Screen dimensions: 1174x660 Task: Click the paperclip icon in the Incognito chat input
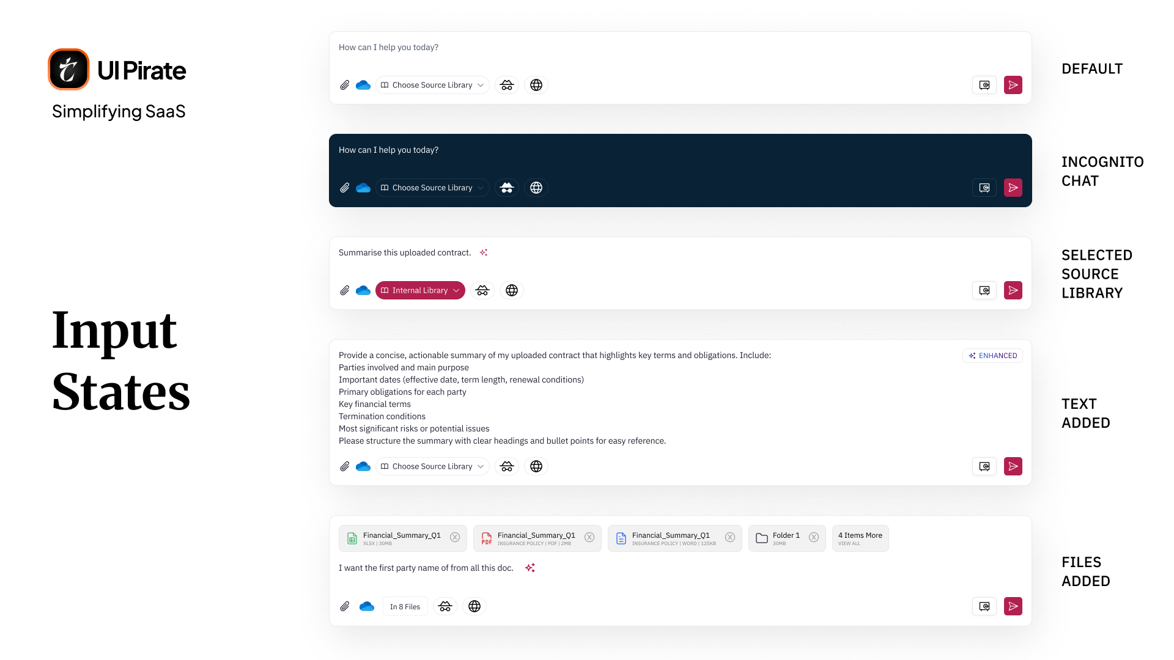[x=345, y=188]
